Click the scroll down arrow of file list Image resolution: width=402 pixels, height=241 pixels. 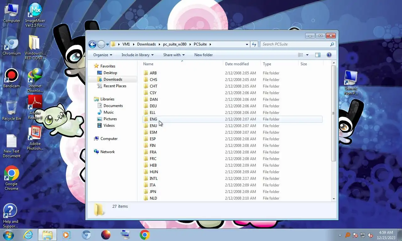(x=334, y=199)
